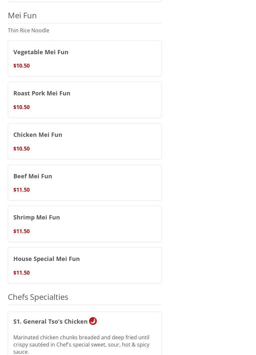Click the $10.50 price under Roast Pork Mei Fun
The width and height of the screenshot is (256, 355).
coord(22,107)
